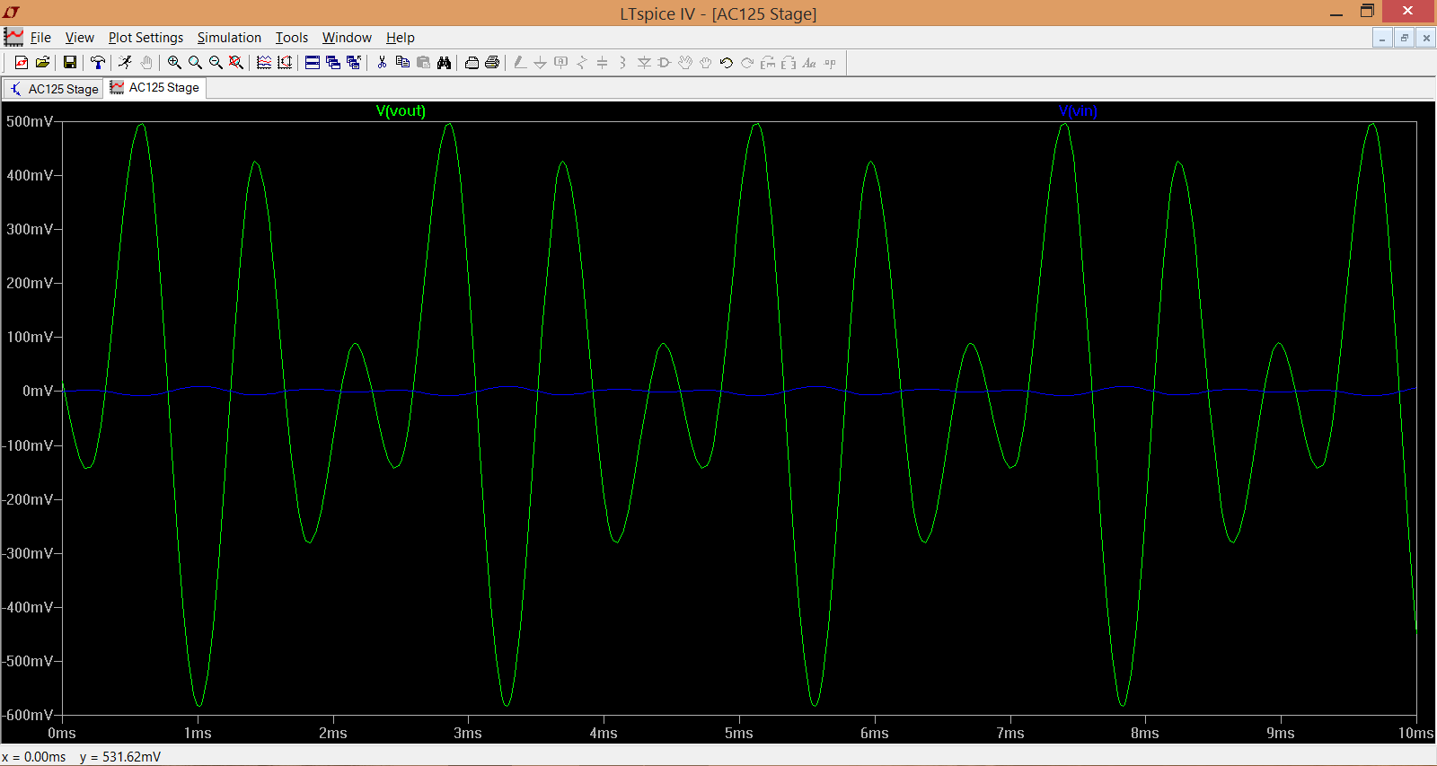Click the Halt simulation hand icon
1437x766 pixels.
146,62
